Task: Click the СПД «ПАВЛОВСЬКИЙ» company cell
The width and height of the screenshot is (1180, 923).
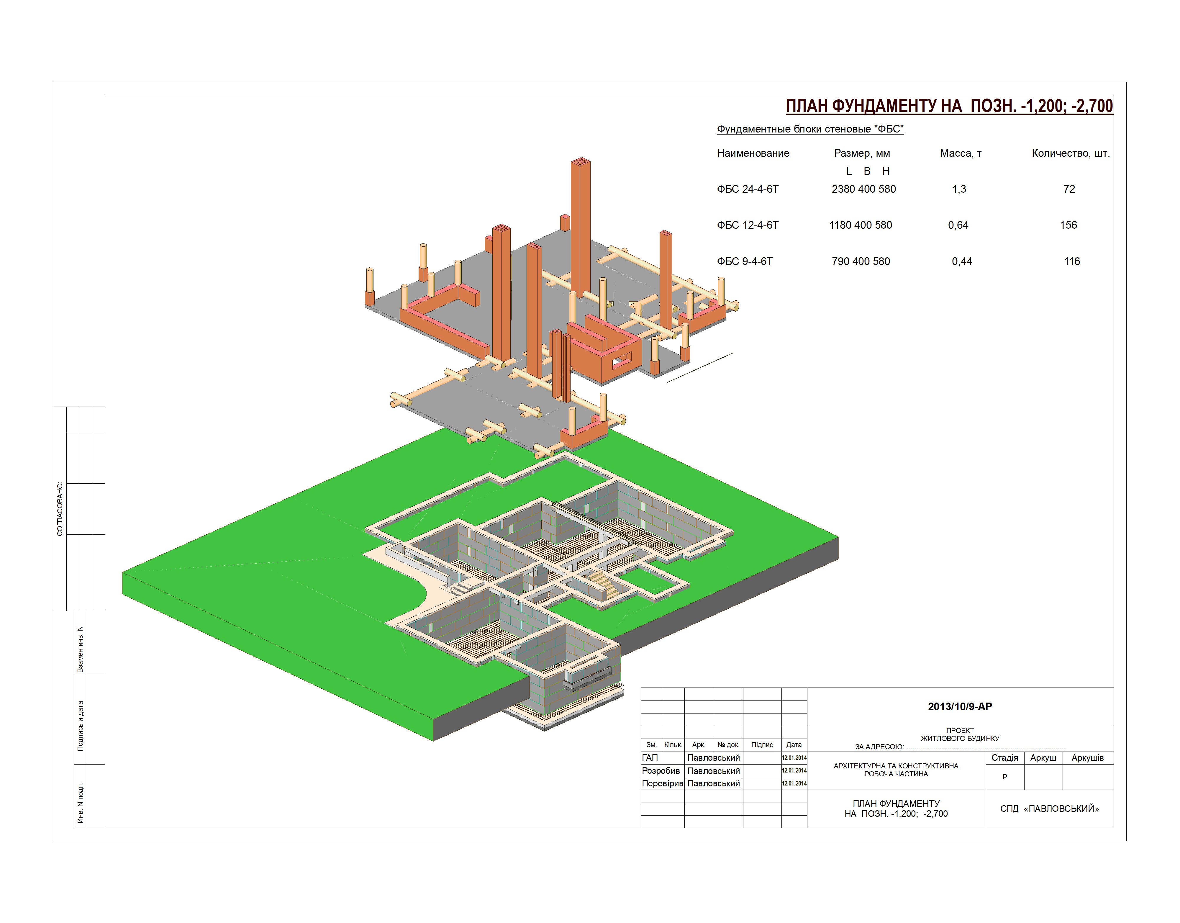Action: tap(1049, 809)
